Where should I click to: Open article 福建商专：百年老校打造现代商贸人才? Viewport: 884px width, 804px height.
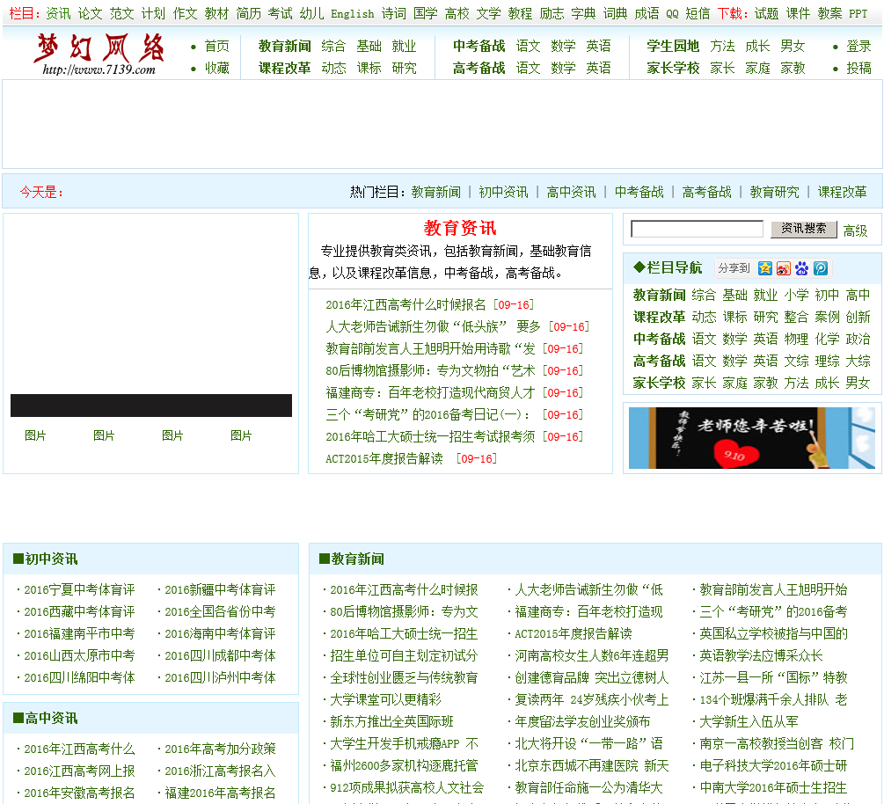point(430,393)
